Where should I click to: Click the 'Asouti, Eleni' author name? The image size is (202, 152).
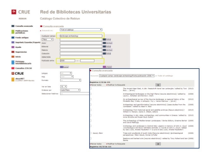pos(98,133)
